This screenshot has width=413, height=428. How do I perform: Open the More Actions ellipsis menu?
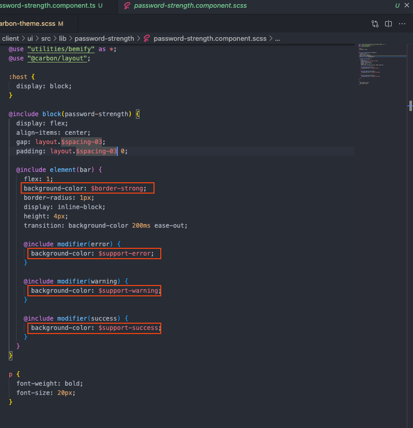coord(402,24)
